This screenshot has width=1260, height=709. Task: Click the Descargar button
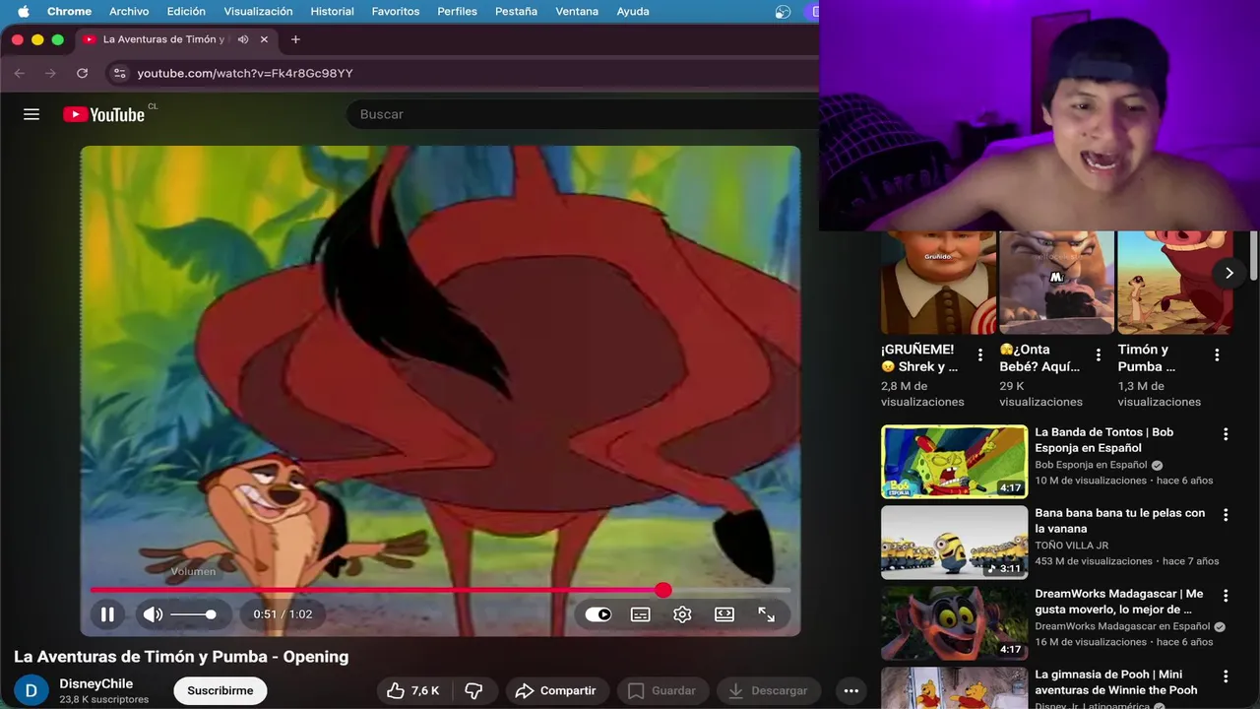pos(769,690)
